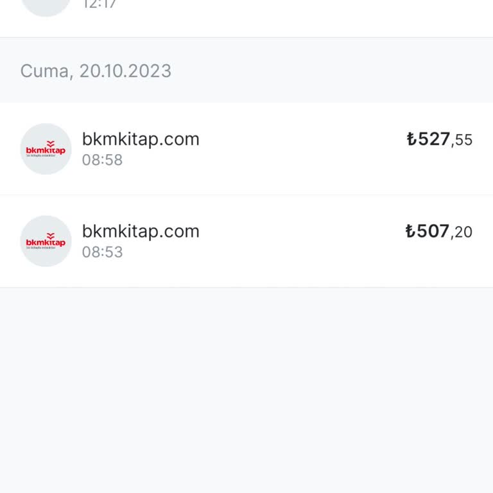Select the ₺527,55 amount

point(439,139)
